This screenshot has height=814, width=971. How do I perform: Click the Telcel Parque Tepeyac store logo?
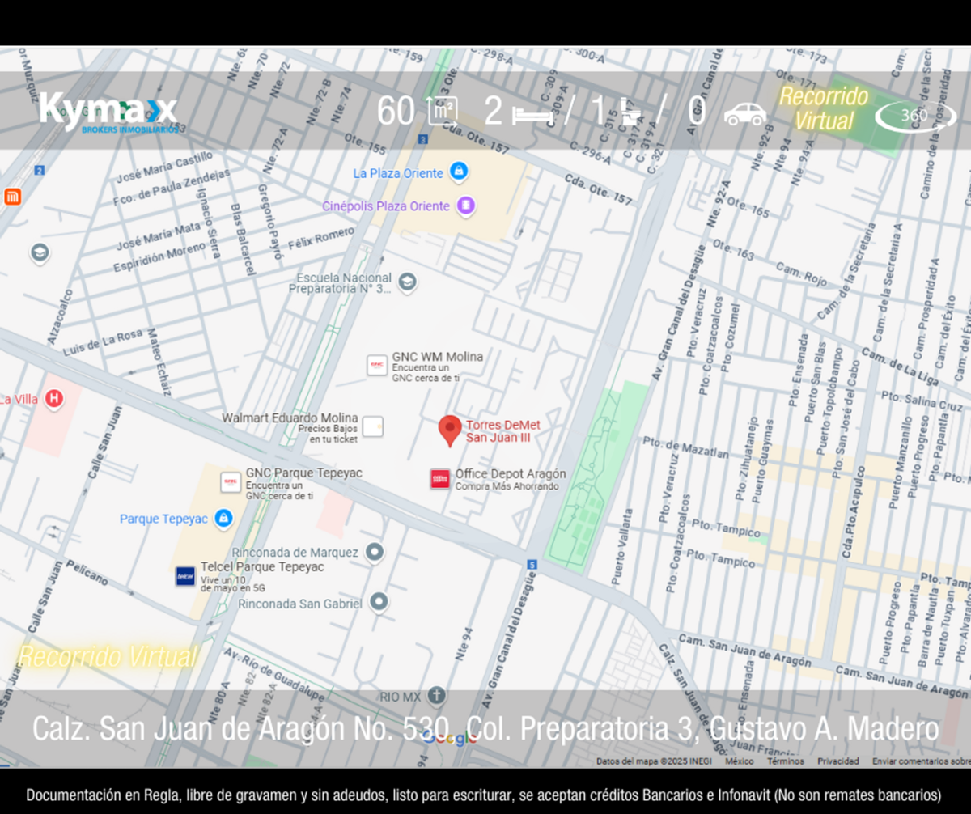pyautogui.click(x=185, y=576)
